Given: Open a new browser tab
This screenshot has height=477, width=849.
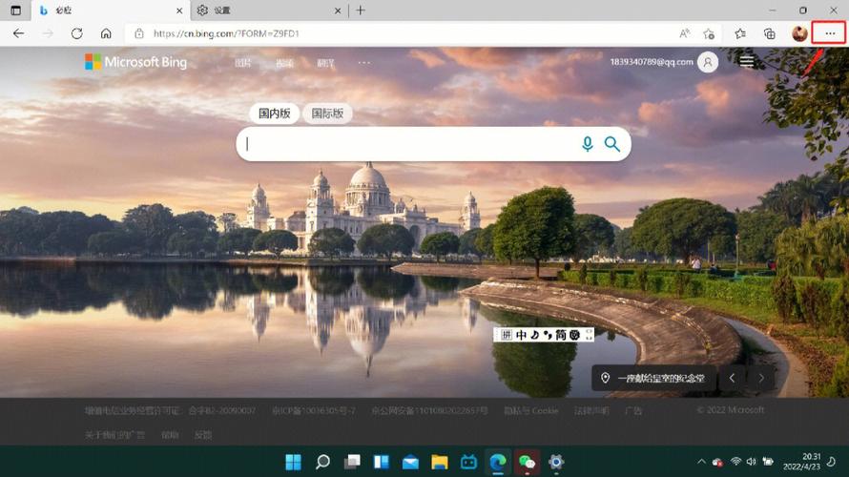Looking at the screenshot, I should 360,10.
